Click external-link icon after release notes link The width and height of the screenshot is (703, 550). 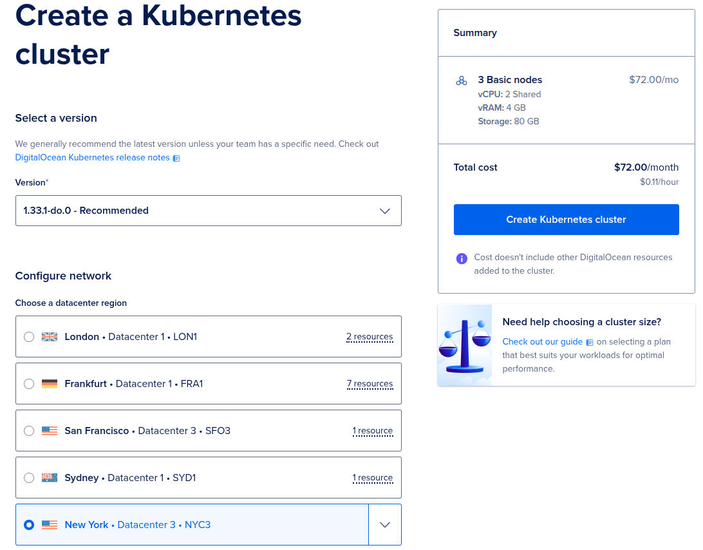(x=176, y=158)
